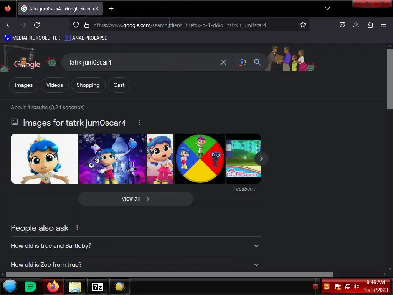Open first image of True on white background
The image size is (393, 295).
[44, 159]
